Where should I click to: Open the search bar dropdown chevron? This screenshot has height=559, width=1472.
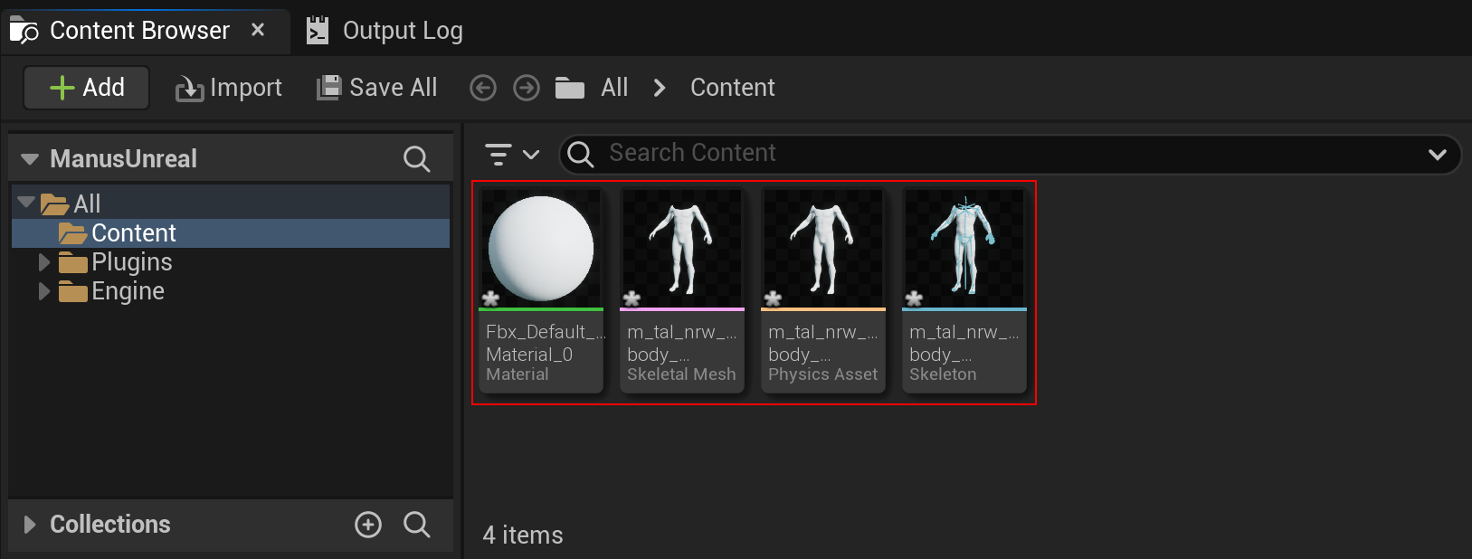pyautogui.click(x=1437, y=154)
